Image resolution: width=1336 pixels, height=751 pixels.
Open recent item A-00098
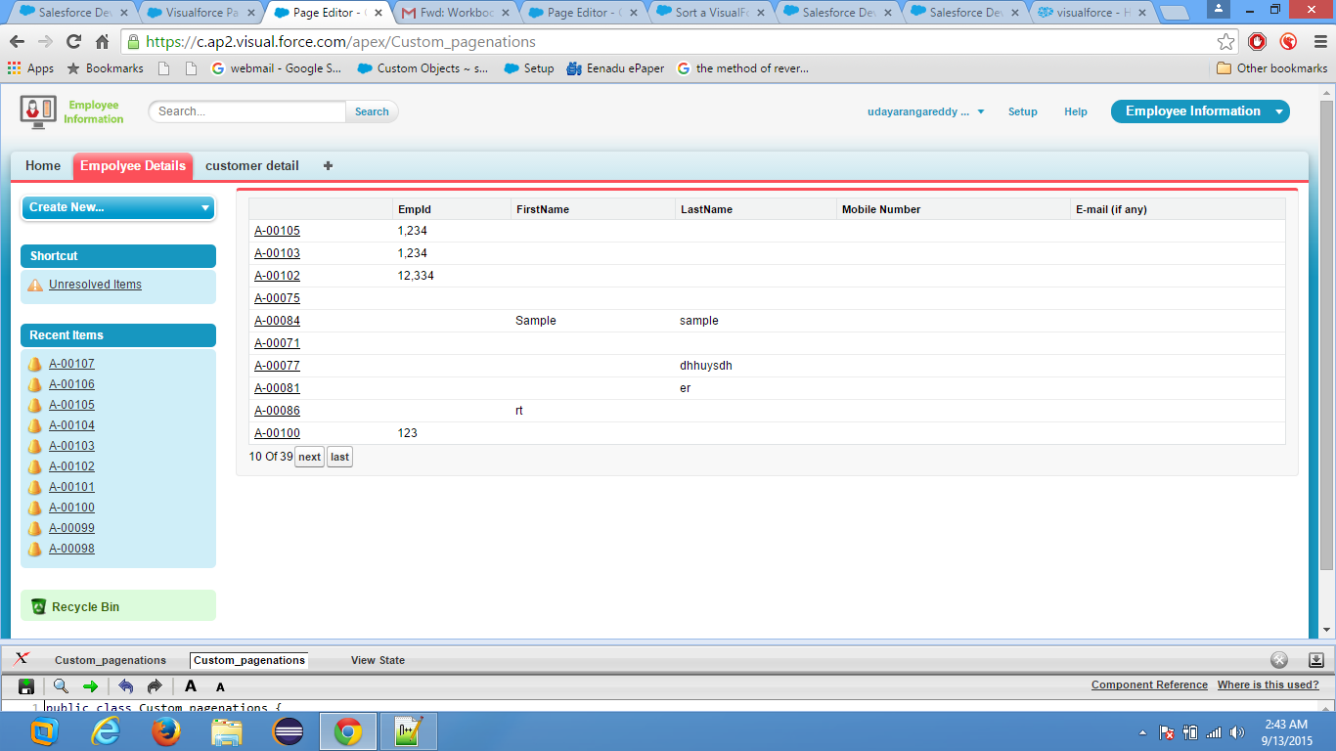(x=71, y=549)
